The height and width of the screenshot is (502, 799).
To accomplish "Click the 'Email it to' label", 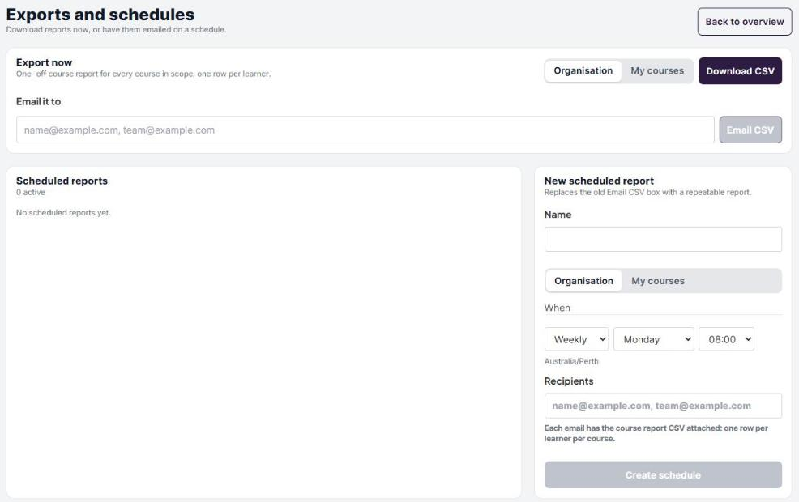I will click(x=38, y=102).
